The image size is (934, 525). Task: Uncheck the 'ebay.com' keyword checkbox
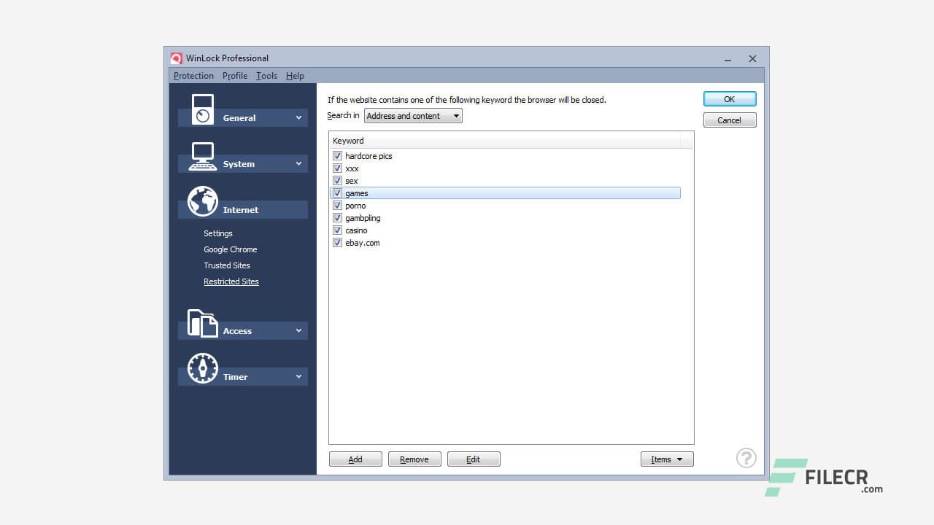pyautogui.click(x=337, y=243)
